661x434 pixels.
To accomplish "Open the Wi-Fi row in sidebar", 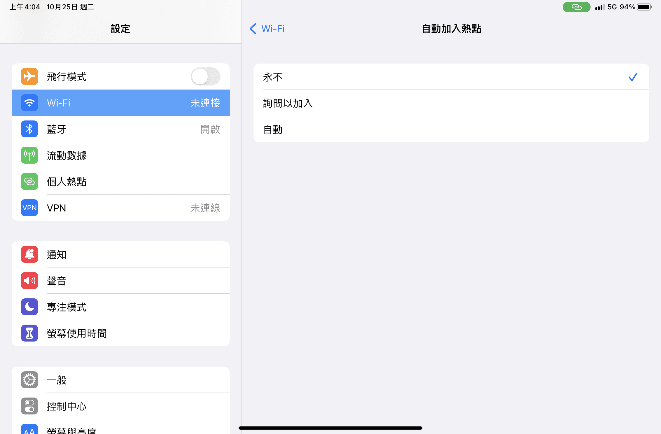I will [x=121, y=103].
